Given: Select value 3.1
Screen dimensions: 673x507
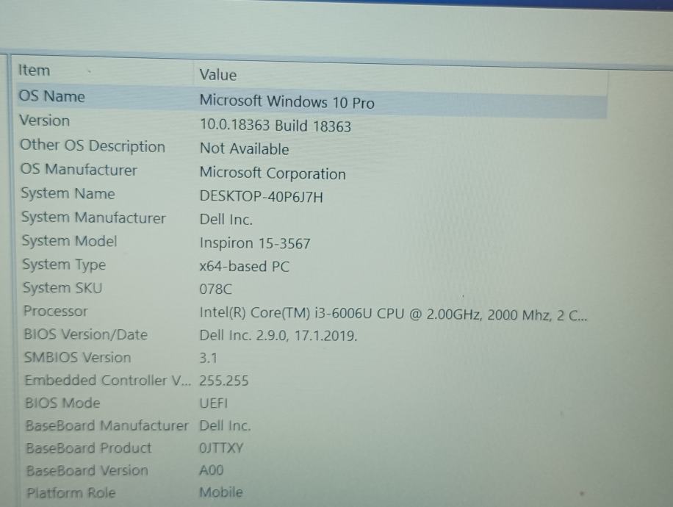Looking at the screenshot, I should (208, 358).
